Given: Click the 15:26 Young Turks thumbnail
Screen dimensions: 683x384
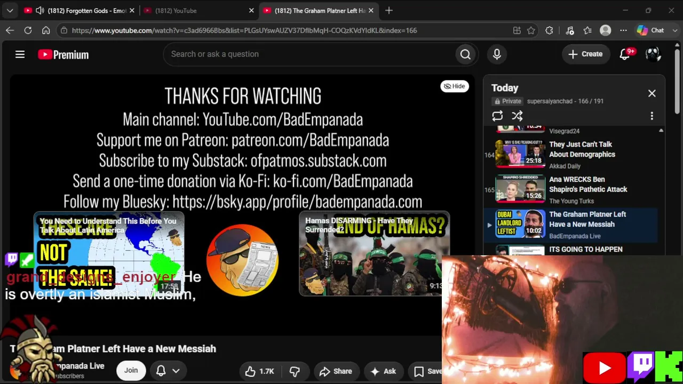Looking at the screenshot, I should [x=520, y=189].
